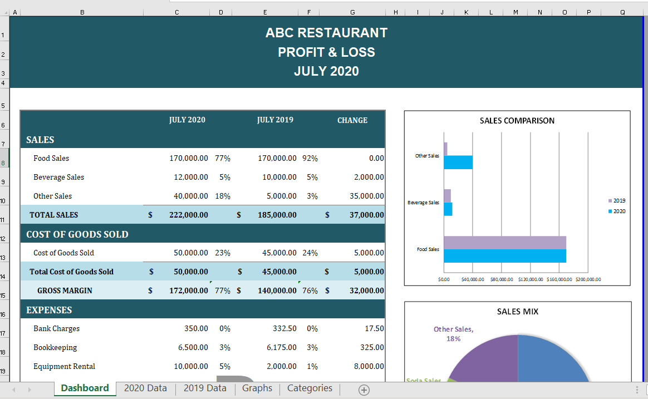Image resolution: width=648 pixels, height=399 pixels.
Task: Click the Food Sales 2019 purple bar
Action: click(505, 243)
